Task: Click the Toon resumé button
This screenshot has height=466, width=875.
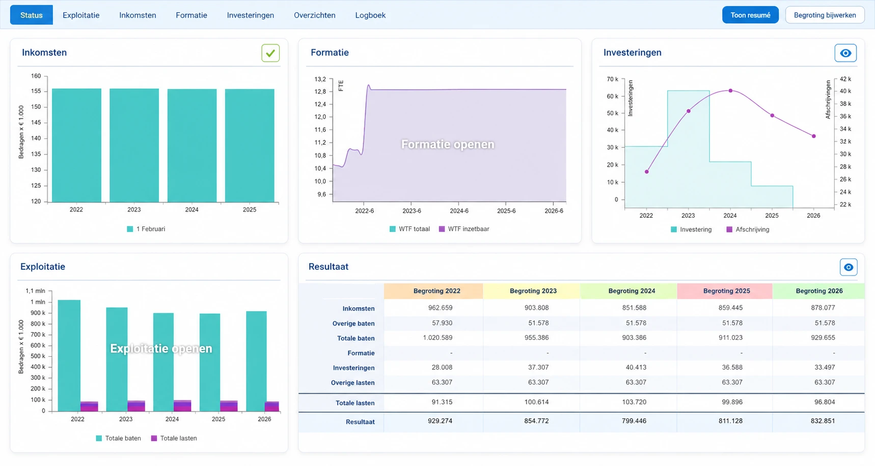Action: click(x=750, y=15)
